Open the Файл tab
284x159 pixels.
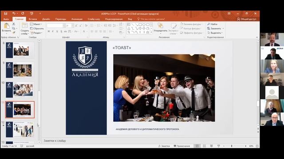coord(6,19)
